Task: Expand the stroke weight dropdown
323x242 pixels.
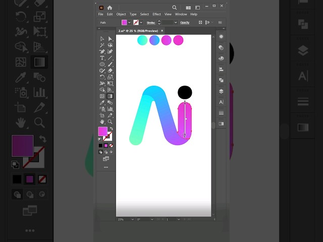Action: pyautogui.click(x=176, y=22)
